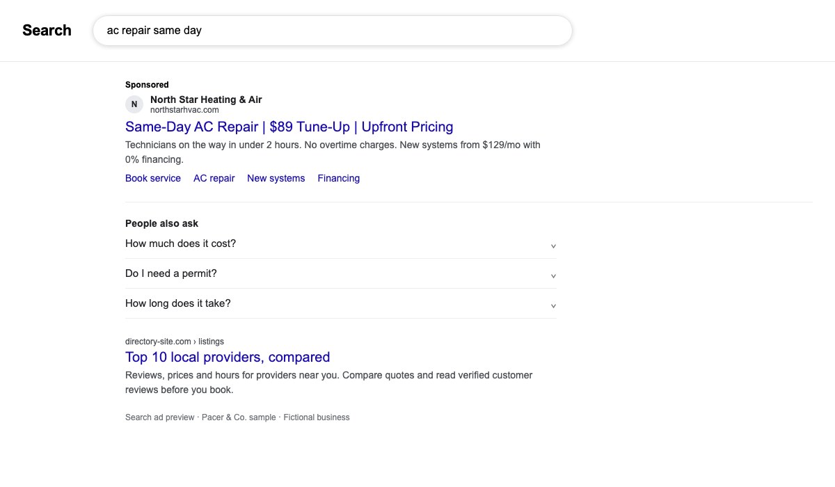Viewport: 835px width, 487px height.
Task: Open the "Financing" sitelink
Action: 339,178
